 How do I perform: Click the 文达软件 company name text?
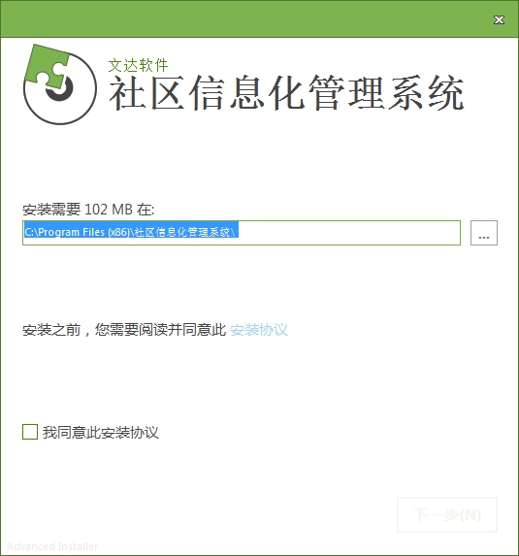[138, 65]
